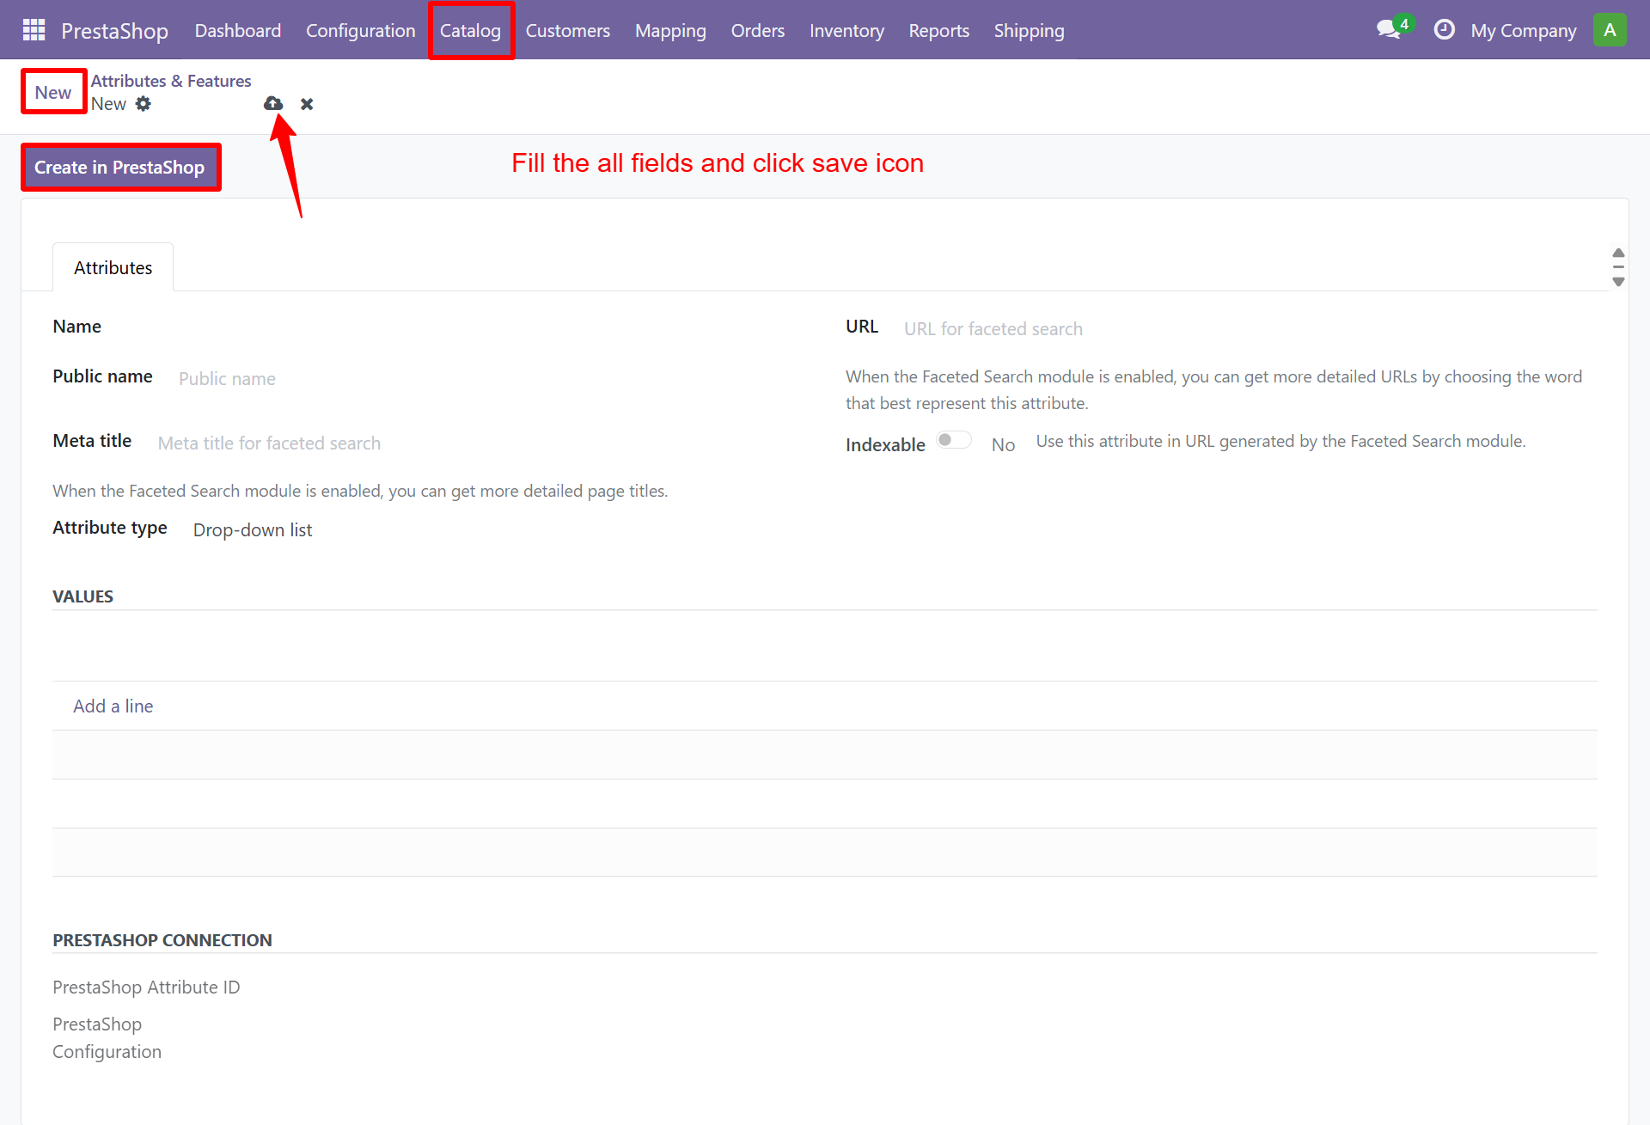Open the user menu via green avatar A
Viewport: 1650px width, 1125px height.
pyautogui.click(x=1610, y=29)
